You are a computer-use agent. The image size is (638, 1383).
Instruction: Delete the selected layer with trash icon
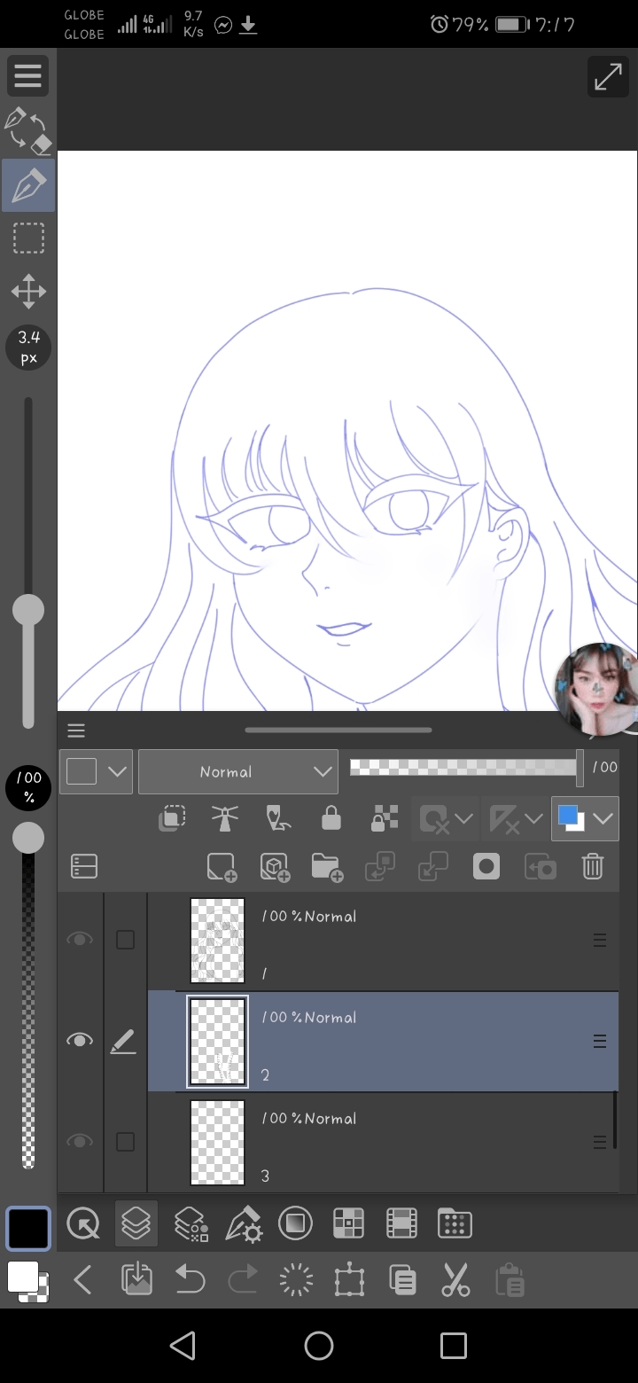(593, 866)
